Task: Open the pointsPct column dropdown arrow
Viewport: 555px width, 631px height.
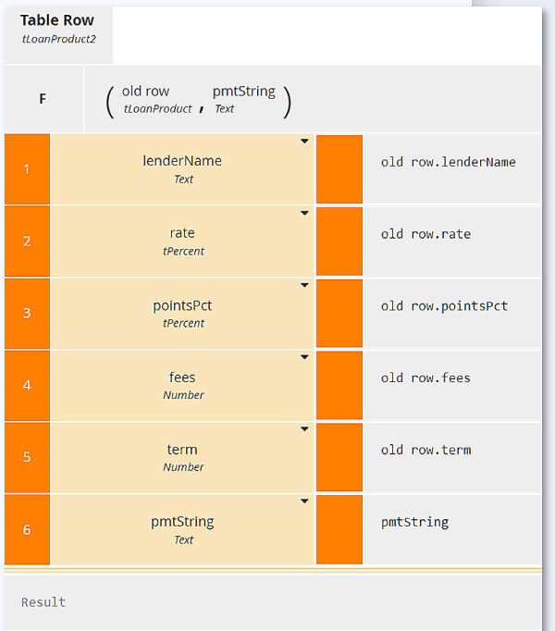Action: click(304, 285)
